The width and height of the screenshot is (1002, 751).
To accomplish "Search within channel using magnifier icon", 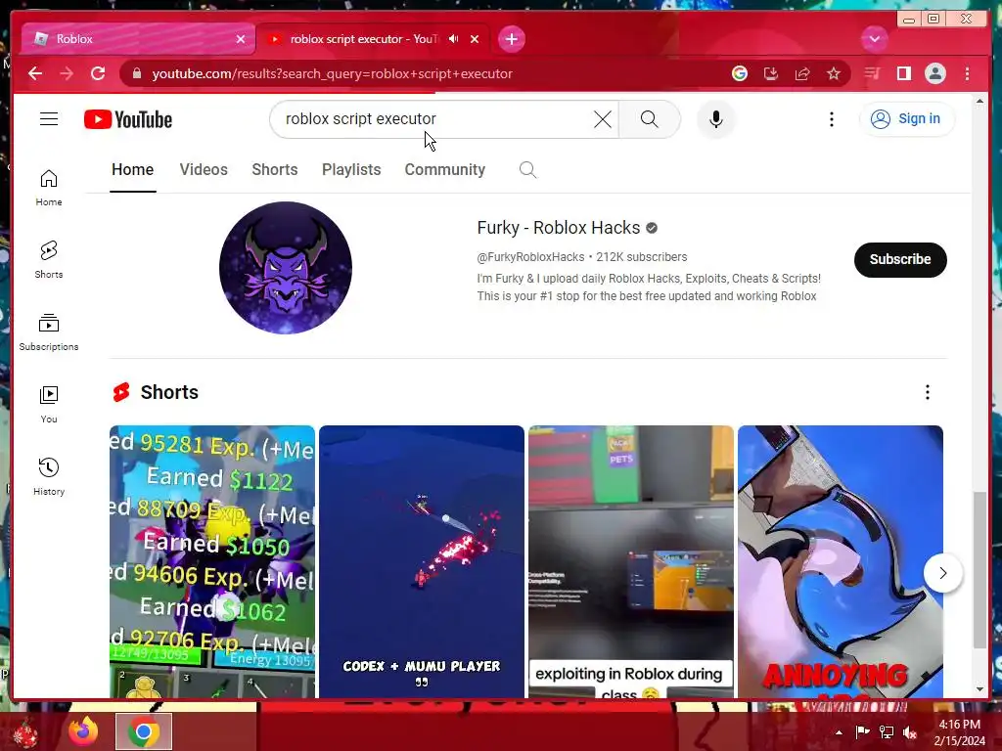I will pyautogui.click(x=527, y=170).
